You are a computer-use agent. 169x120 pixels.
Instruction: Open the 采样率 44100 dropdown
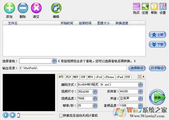click(x=140, y=92)
